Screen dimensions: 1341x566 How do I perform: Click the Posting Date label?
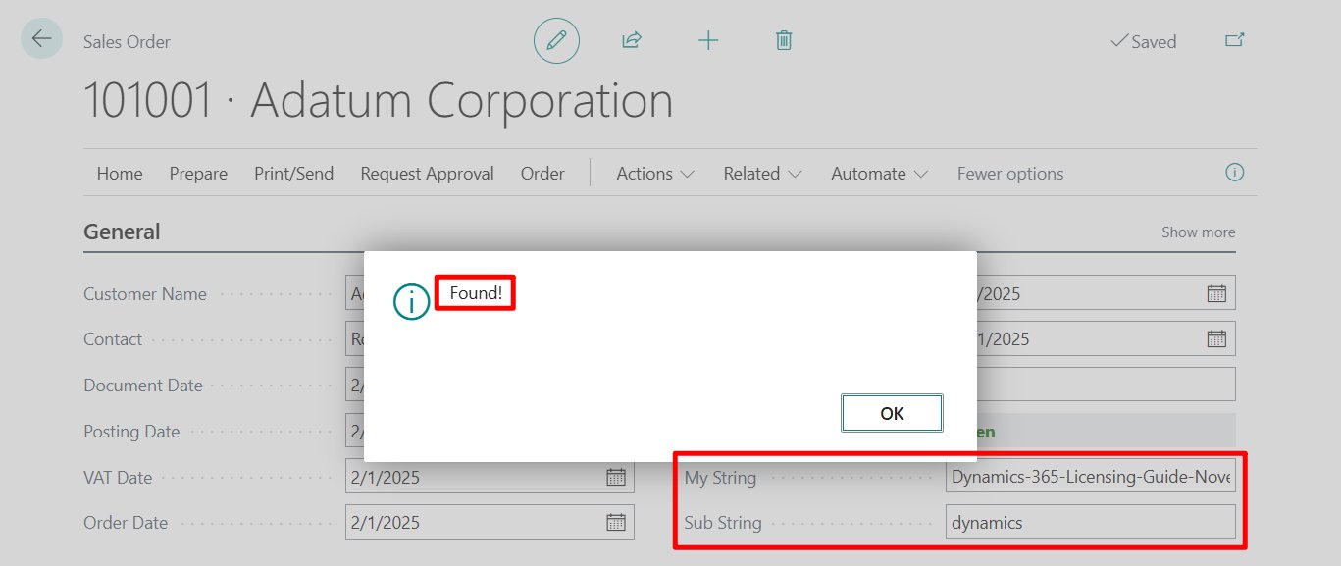[x=131, y=432]
